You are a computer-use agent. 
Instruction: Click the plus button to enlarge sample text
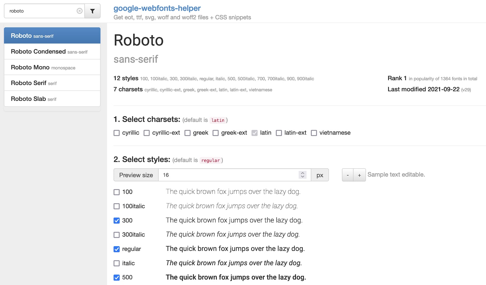pyautogui.click(x=359, y=175)
